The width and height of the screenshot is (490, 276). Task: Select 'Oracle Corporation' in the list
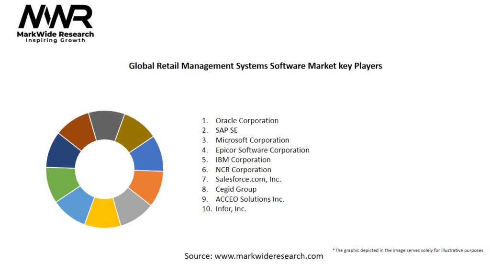[x=247, y=120]
